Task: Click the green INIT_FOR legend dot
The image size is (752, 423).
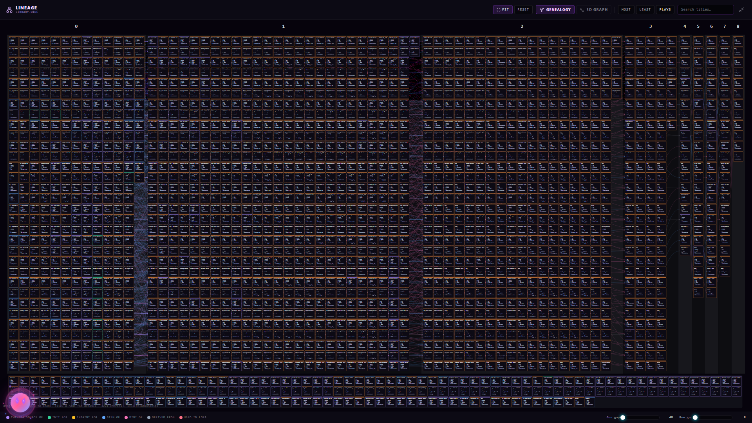Action: (49, 418)
